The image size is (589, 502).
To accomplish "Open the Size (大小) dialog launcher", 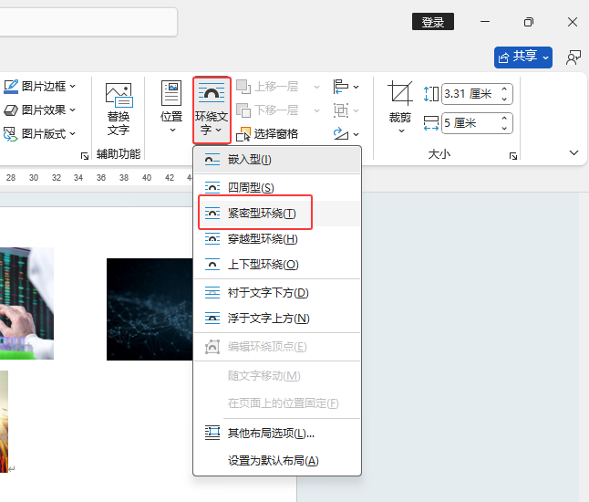I will tap(513, 156).
